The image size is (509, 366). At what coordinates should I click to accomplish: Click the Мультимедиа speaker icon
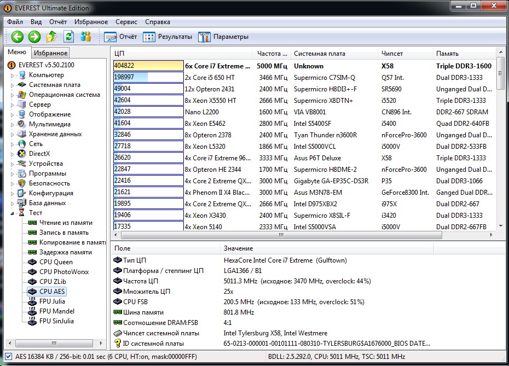point(22,124)
